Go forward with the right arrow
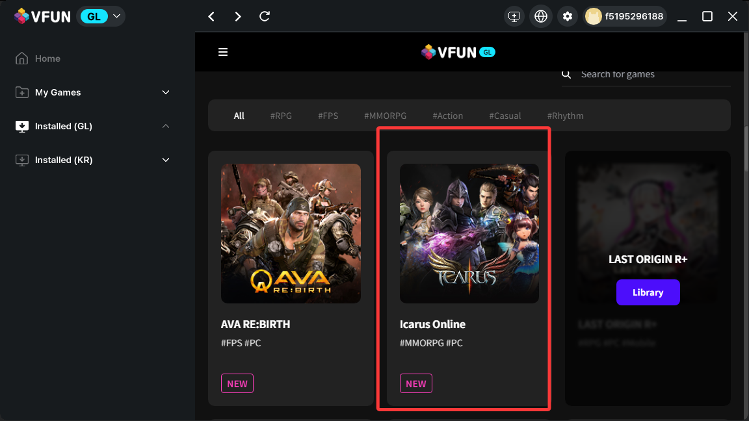Screen dimensions: 749x421 point(238,17)
